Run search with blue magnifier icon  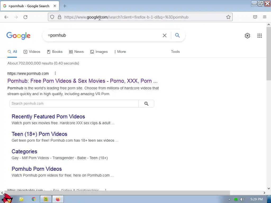(177, 35)
